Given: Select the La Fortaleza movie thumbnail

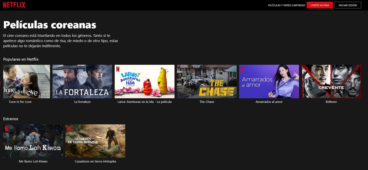Looking at the screenshot, I should pos(82,81).
